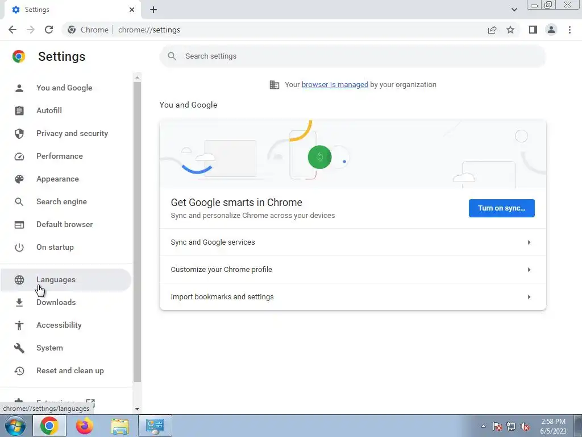Open the Windows Start button
The height and width of the screenshot is (437, 582).
click(15, 426)
